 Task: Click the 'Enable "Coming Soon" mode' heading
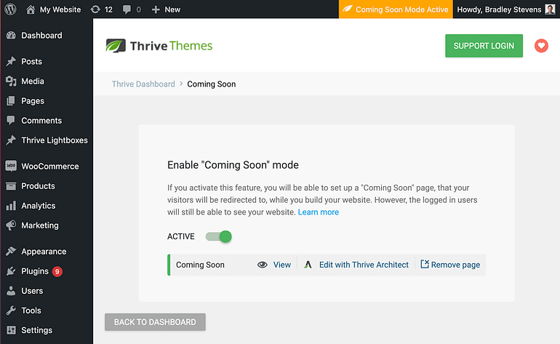coord(233,165)
